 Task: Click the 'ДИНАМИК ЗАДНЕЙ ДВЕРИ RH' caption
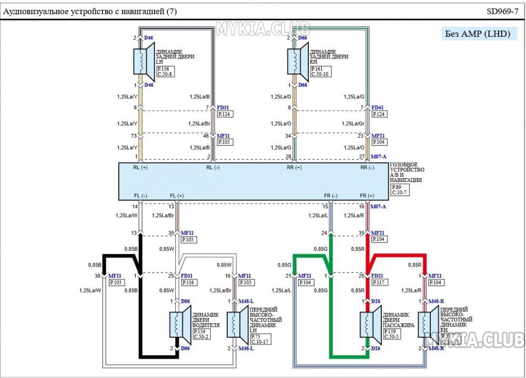coord(329,57)
